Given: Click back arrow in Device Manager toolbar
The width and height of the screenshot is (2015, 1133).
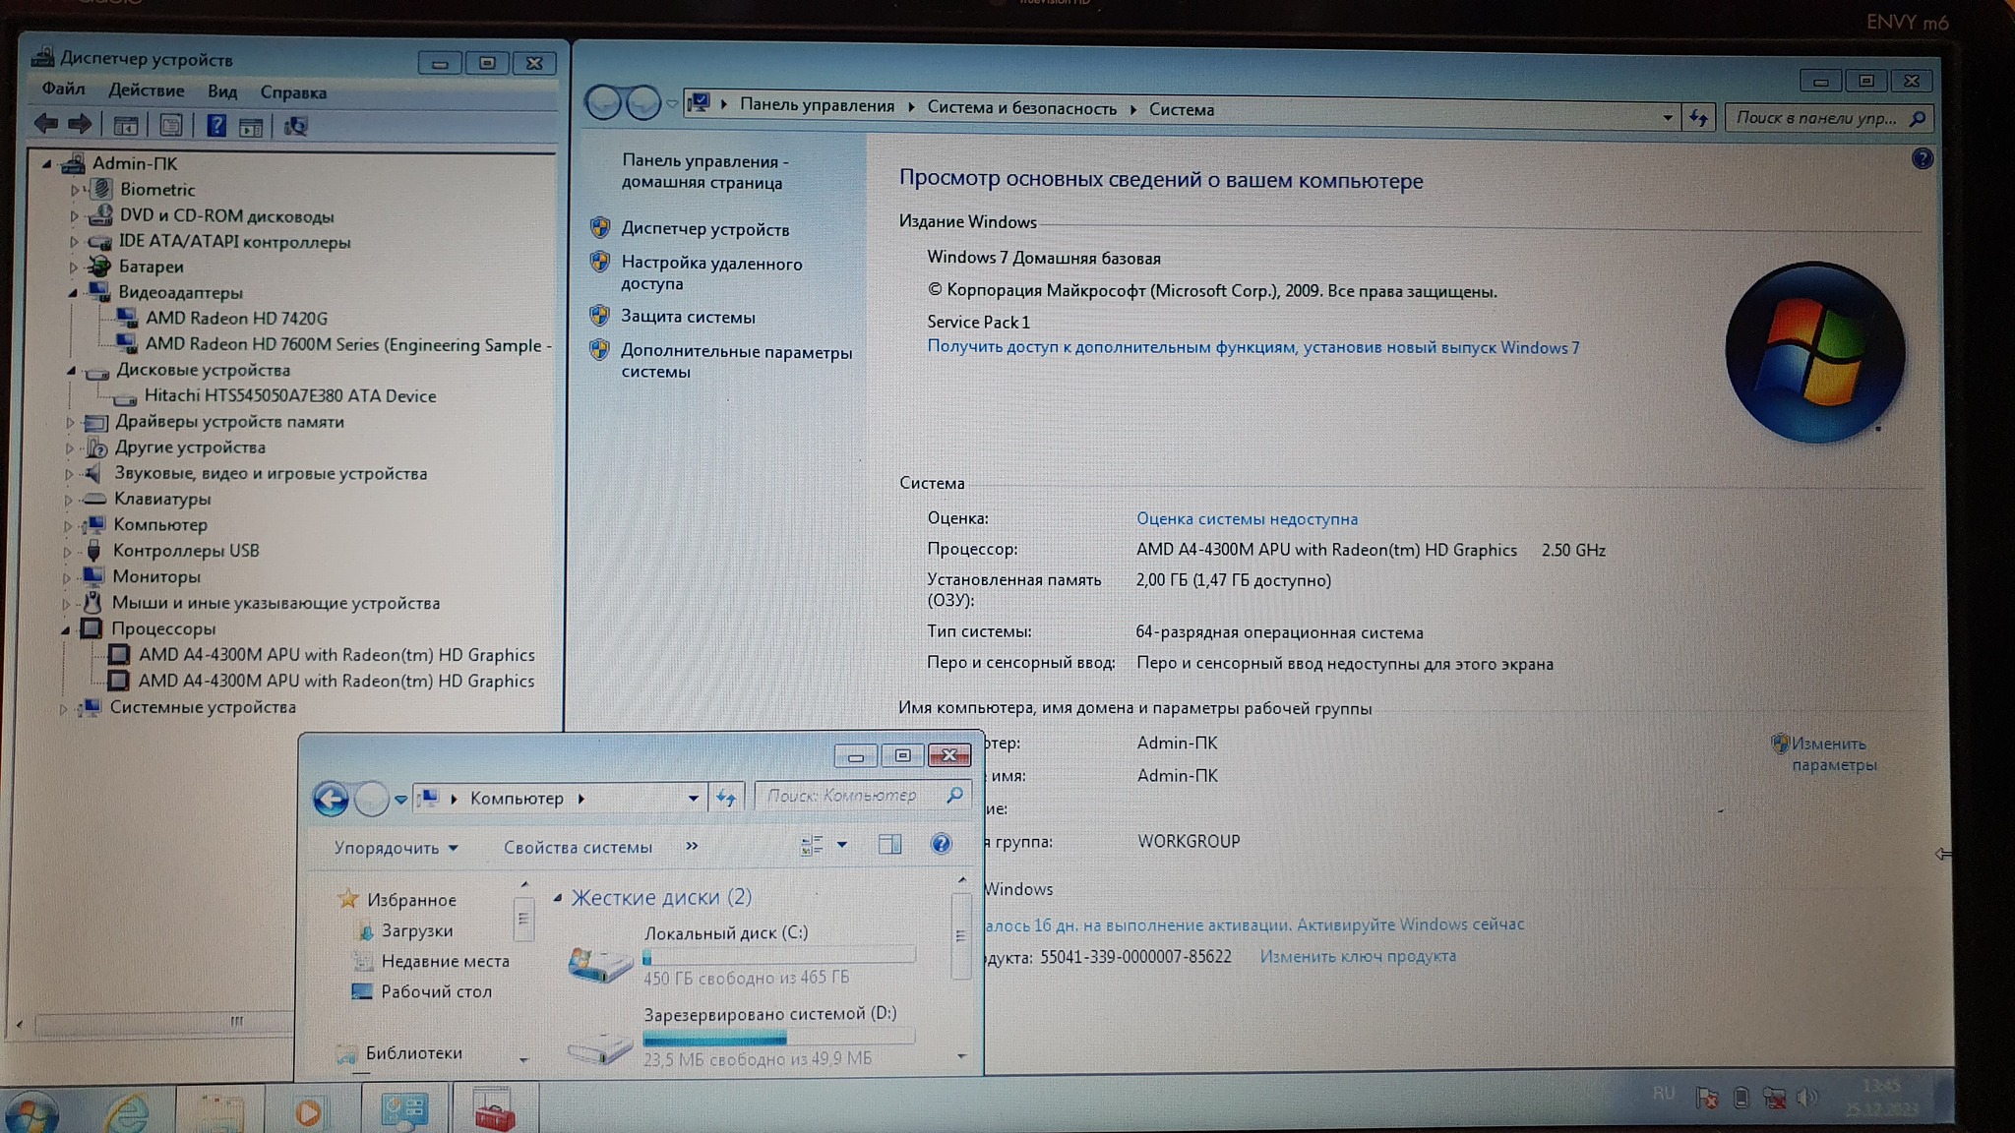Looking at the screenshot, I should (x=45, y=124).
